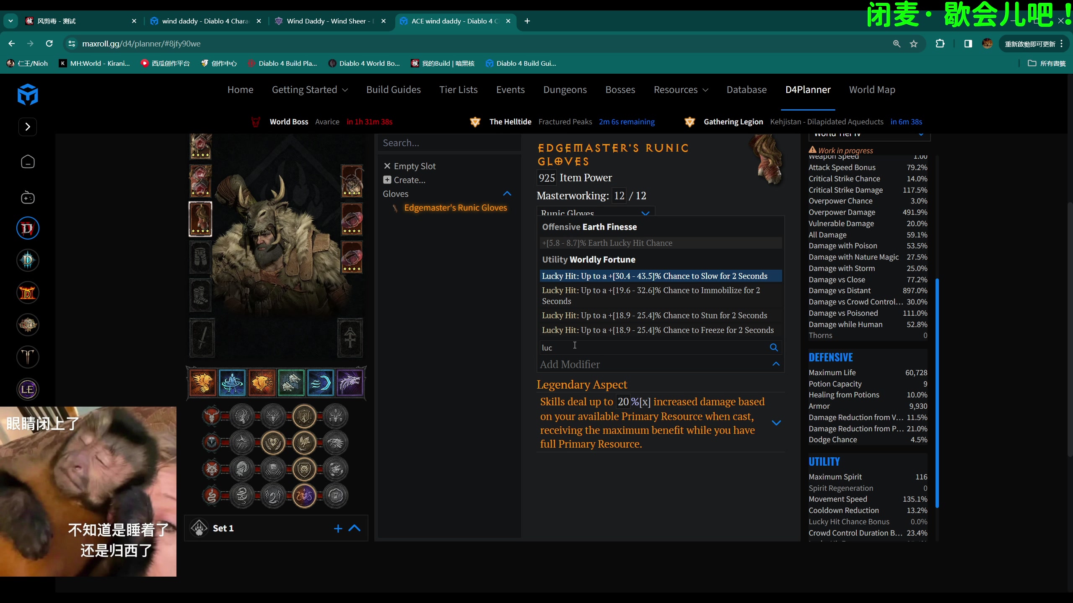Select the first orange bear skill icon
The width and height of the screenshot is (1073, 603).
(202, 383)
